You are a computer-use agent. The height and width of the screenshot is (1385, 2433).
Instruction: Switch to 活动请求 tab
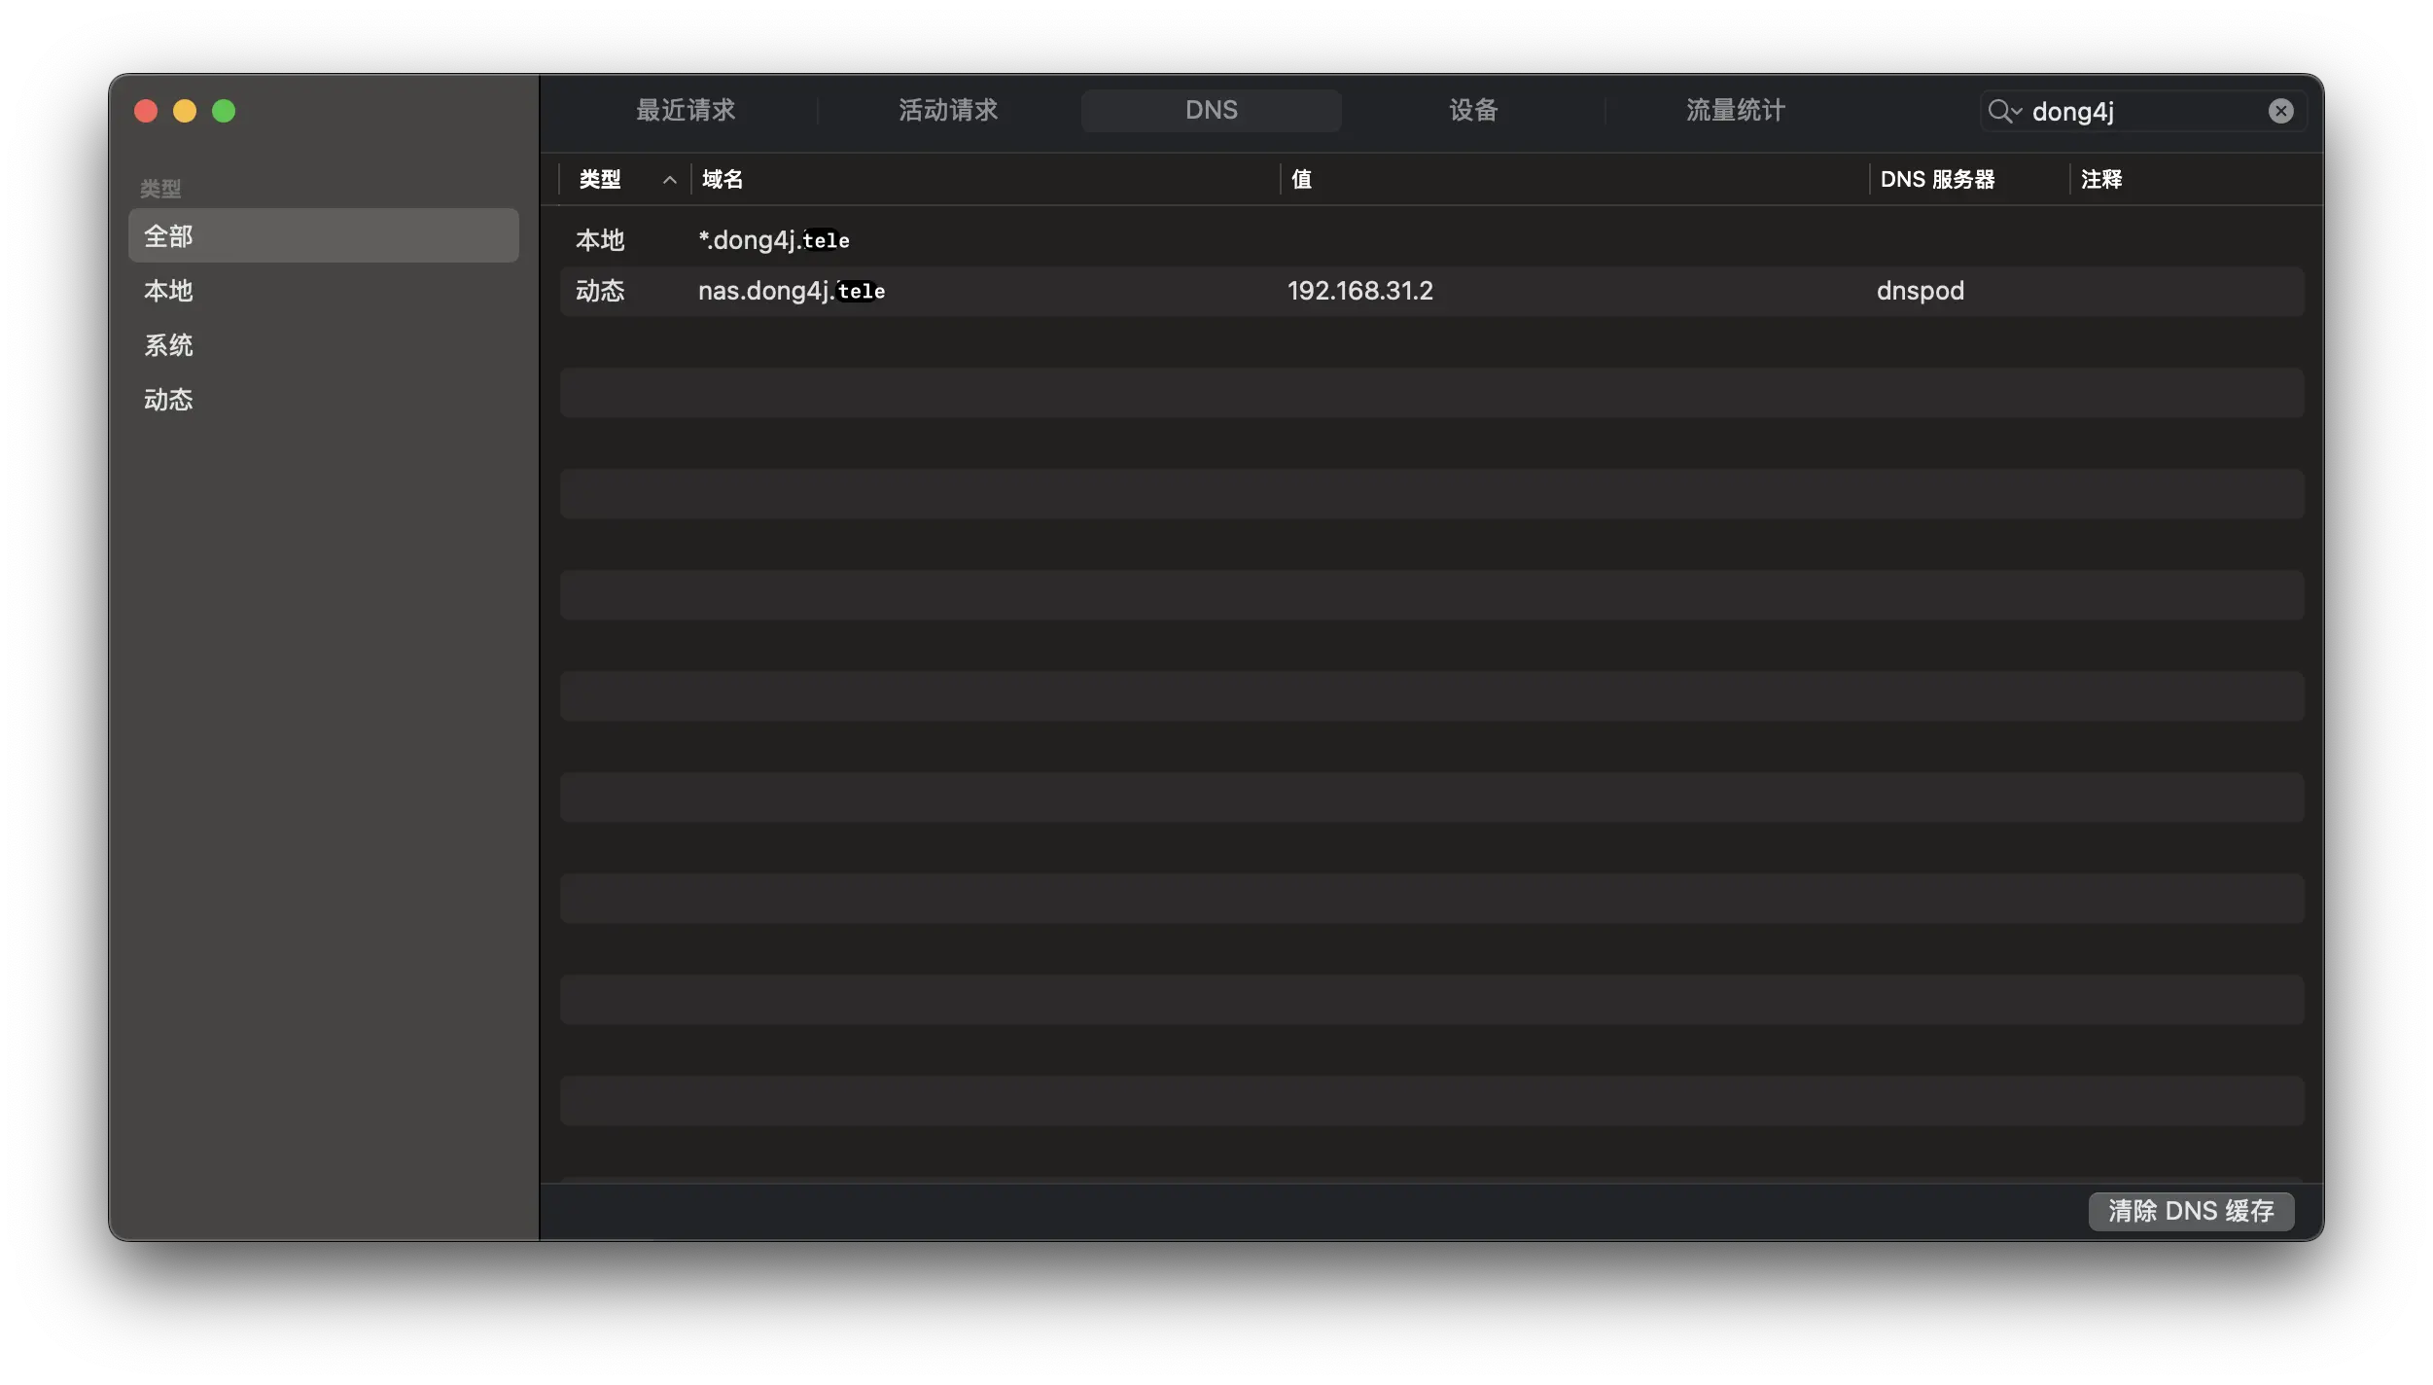[948, 111]
